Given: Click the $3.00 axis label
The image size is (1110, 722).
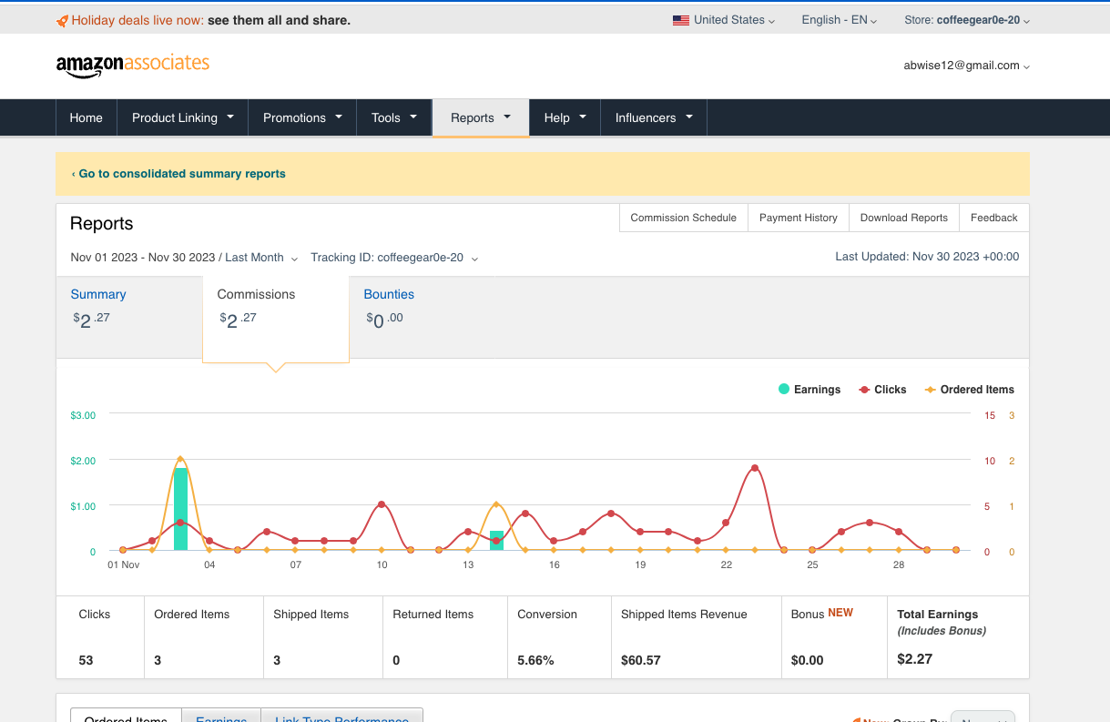Looking at the screenshot, I should point(83,415).
